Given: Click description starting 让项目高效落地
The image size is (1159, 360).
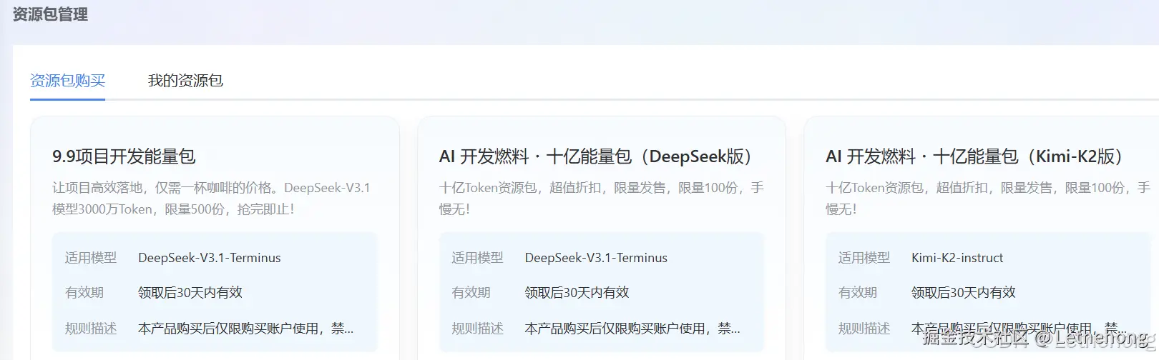Looking at the screenshot, I should click(x=211, y=199).
